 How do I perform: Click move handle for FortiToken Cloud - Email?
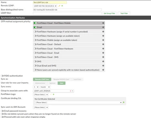[103, 53]
